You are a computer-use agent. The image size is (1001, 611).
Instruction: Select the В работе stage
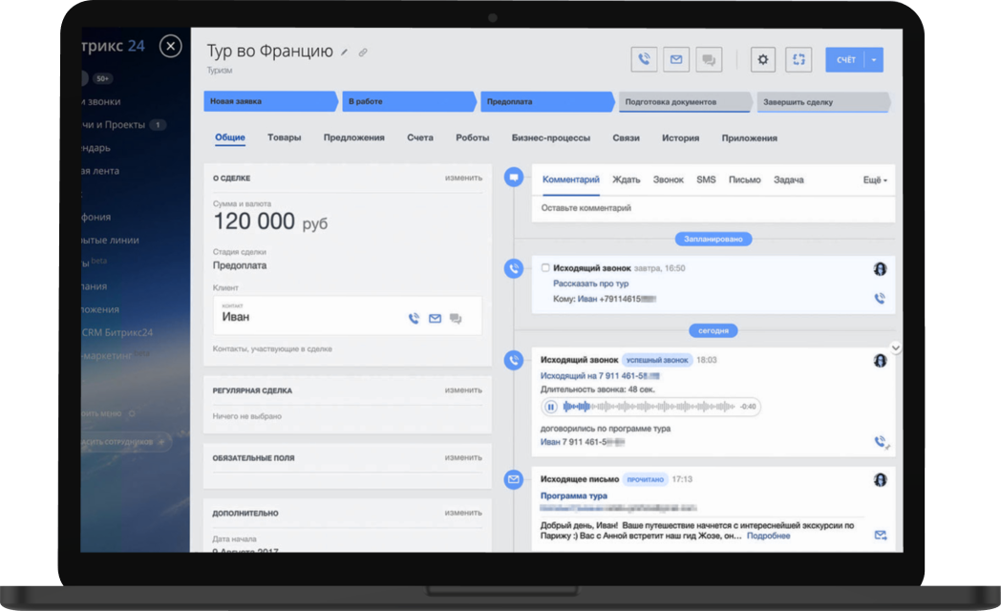[x=409, y=101]
